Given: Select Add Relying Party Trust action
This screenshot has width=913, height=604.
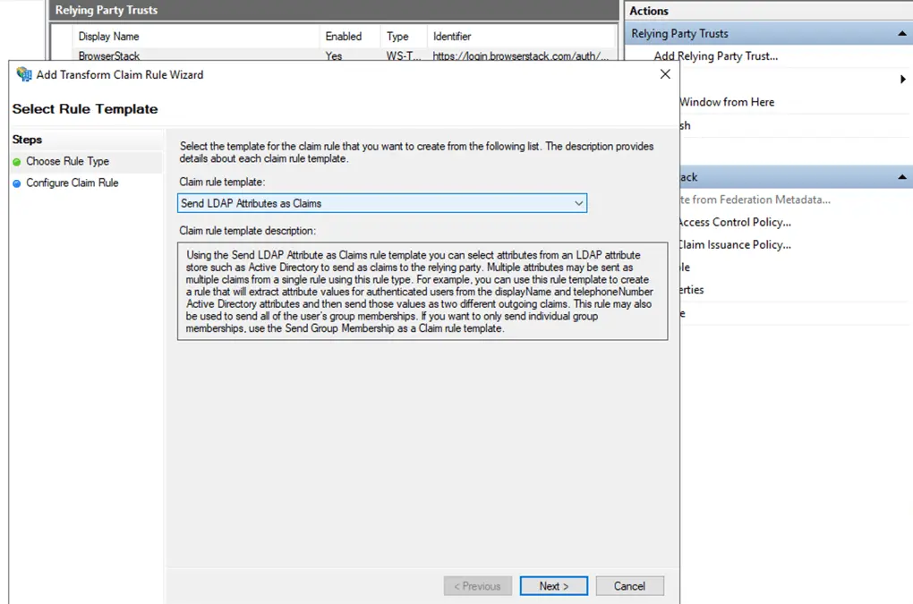Looking at the screenshot, I should [715, 55].
